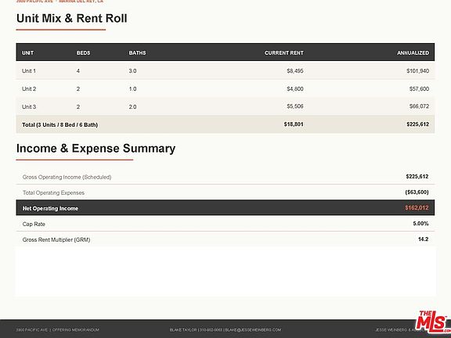Click Net Operating Income value "$162,012"
The width and height of the screenshot is (451, 338).
(417, 208)
